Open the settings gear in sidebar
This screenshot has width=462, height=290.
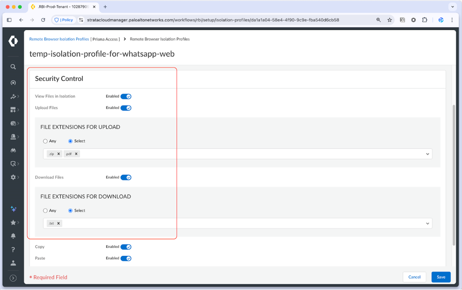tap(13, 178)
